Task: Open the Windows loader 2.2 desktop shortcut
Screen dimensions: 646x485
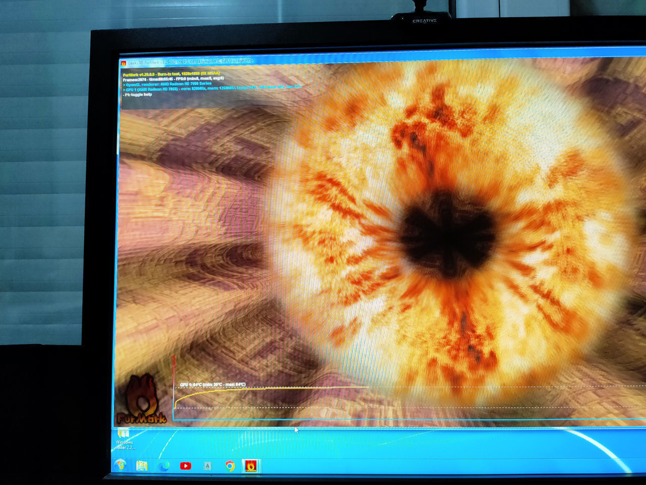Action: click(123, 440)
